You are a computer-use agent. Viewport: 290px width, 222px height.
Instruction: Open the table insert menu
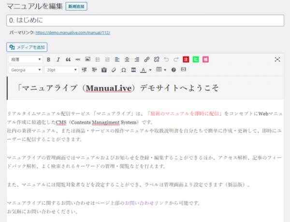click(161, 69)
